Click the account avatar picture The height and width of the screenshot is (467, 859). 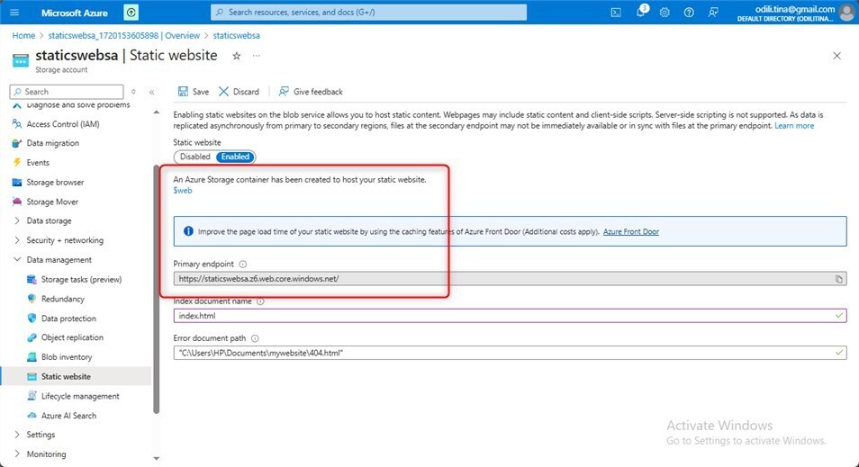847,12
